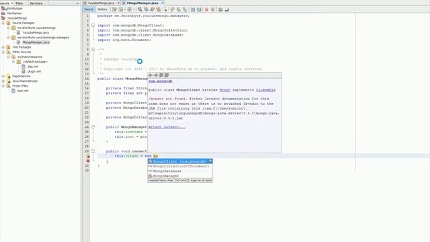Screen dimensions: 430x242
Task: Collapse the import block fold on line 3
Action: coord(93,26)
